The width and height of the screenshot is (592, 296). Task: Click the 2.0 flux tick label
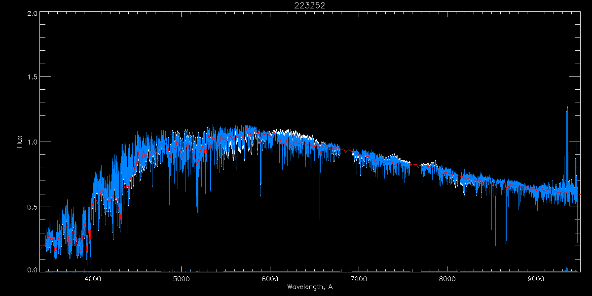(33, 14)
